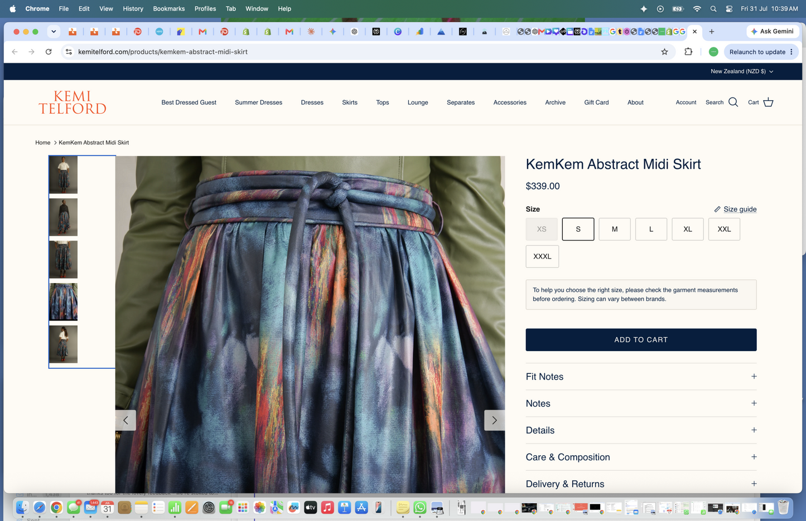Launch Pages from the dock
The image size is (806, 521).
click(x=192, y=508)
